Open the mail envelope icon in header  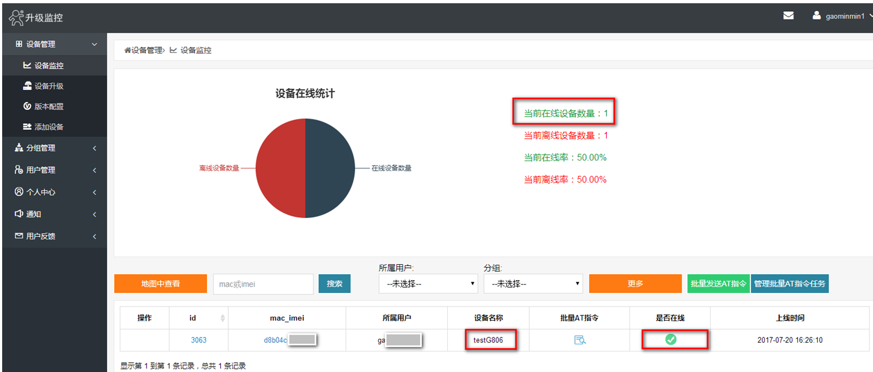click(788, 16)
